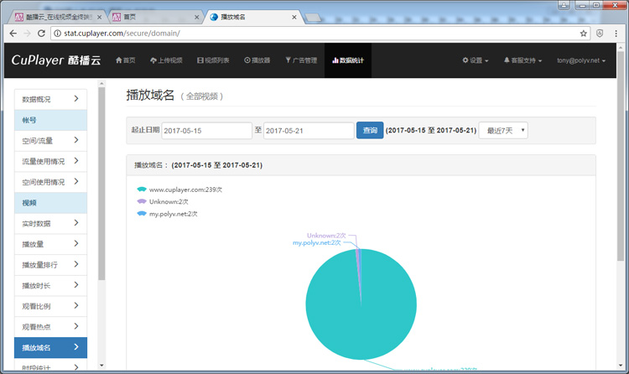629x374 pixels.
Task: Open 播放量排行 in sidebar
Action: pos(50,264)
